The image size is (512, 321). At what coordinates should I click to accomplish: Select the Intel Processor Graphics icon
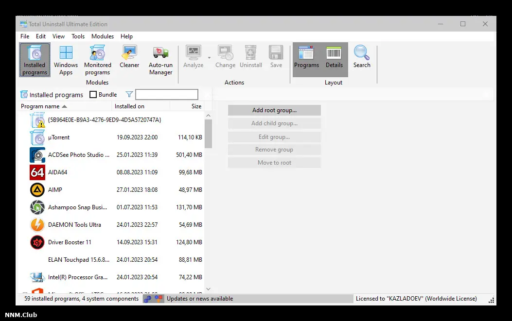click(37, 277)
